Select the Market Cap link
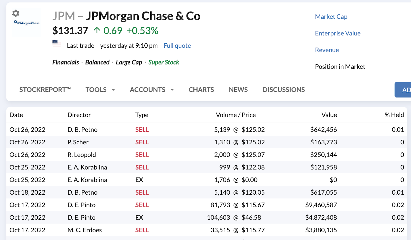The height and width of the screenshot is (240, 411). [331, 17]
